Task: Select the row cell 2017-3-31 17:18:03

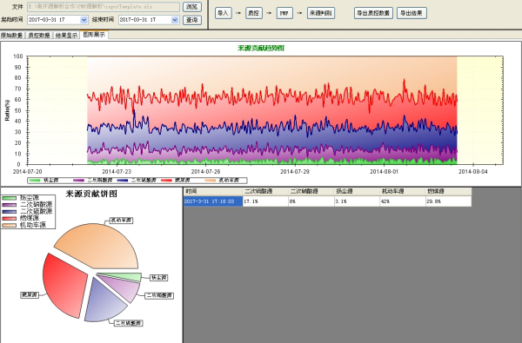Action: coord(213,201)
